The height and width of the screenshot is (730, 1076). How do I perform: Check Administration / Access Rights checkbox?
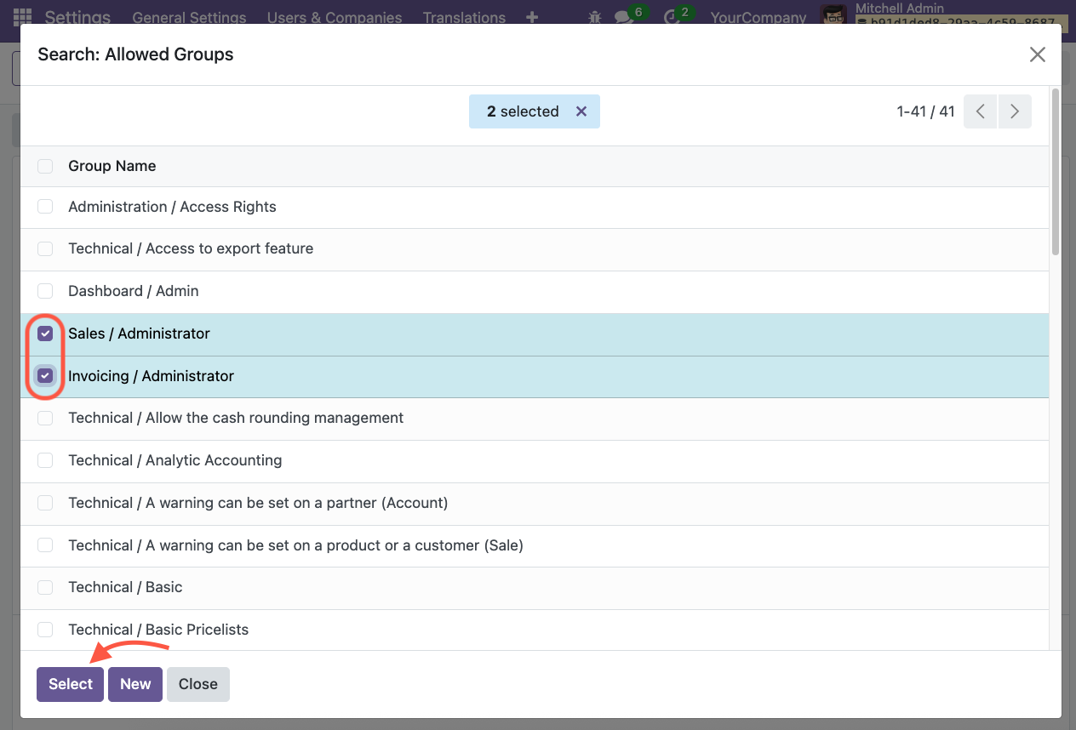coord(45,207)
